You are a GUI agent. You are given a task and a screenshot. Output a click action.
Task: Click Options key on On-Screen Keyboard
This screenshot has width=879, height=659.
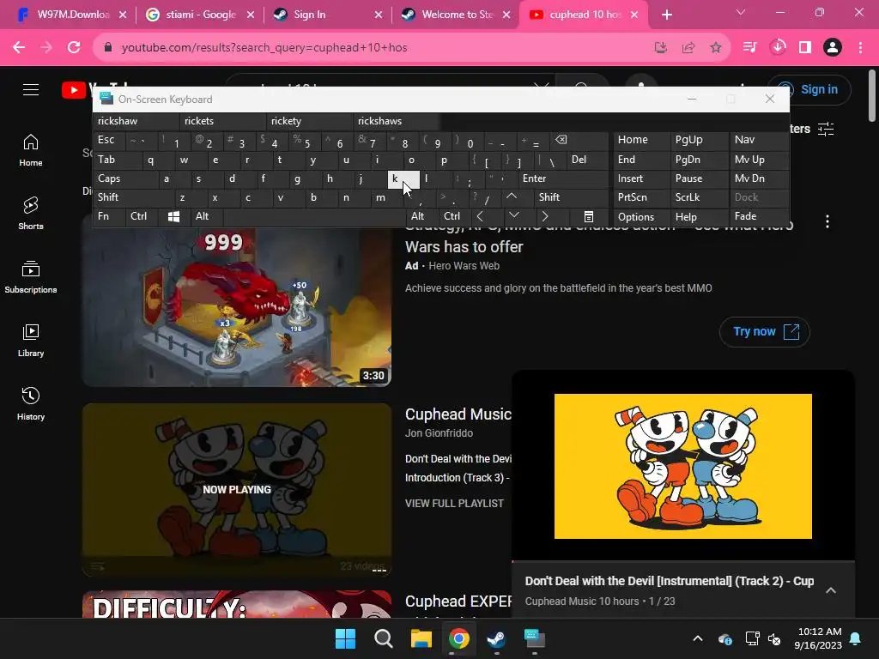[x=640, y=217]
